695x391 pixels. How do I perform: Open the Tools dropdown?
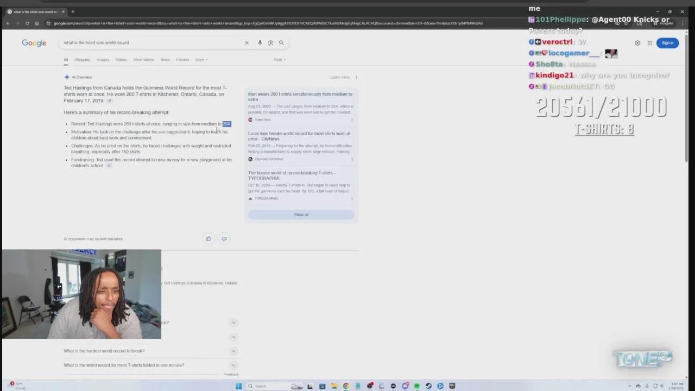[x=280, y=60]
